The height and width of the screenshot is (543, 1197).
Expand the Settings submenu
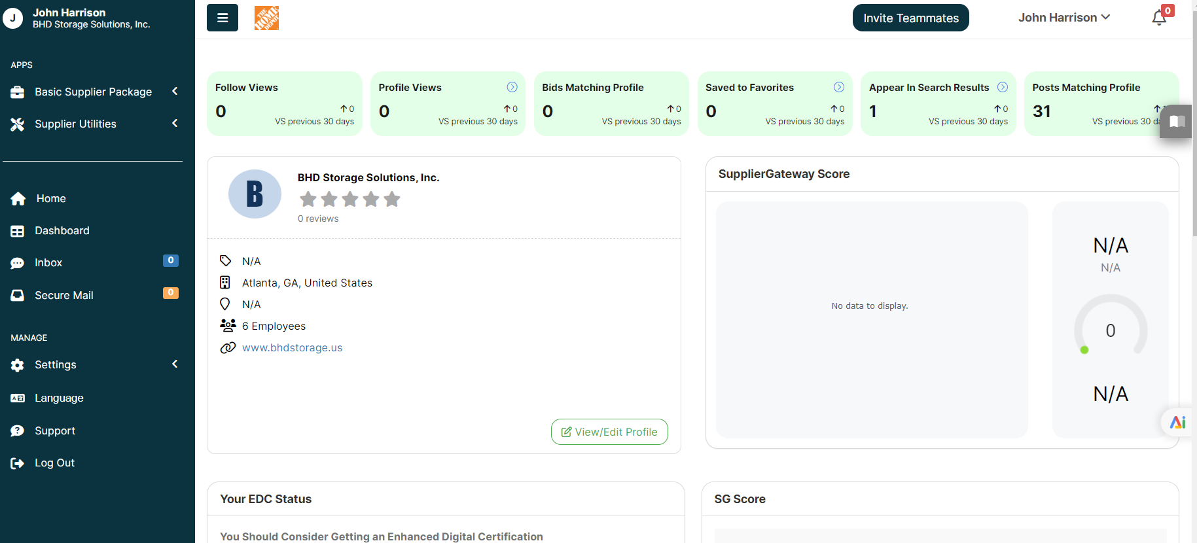93,364
